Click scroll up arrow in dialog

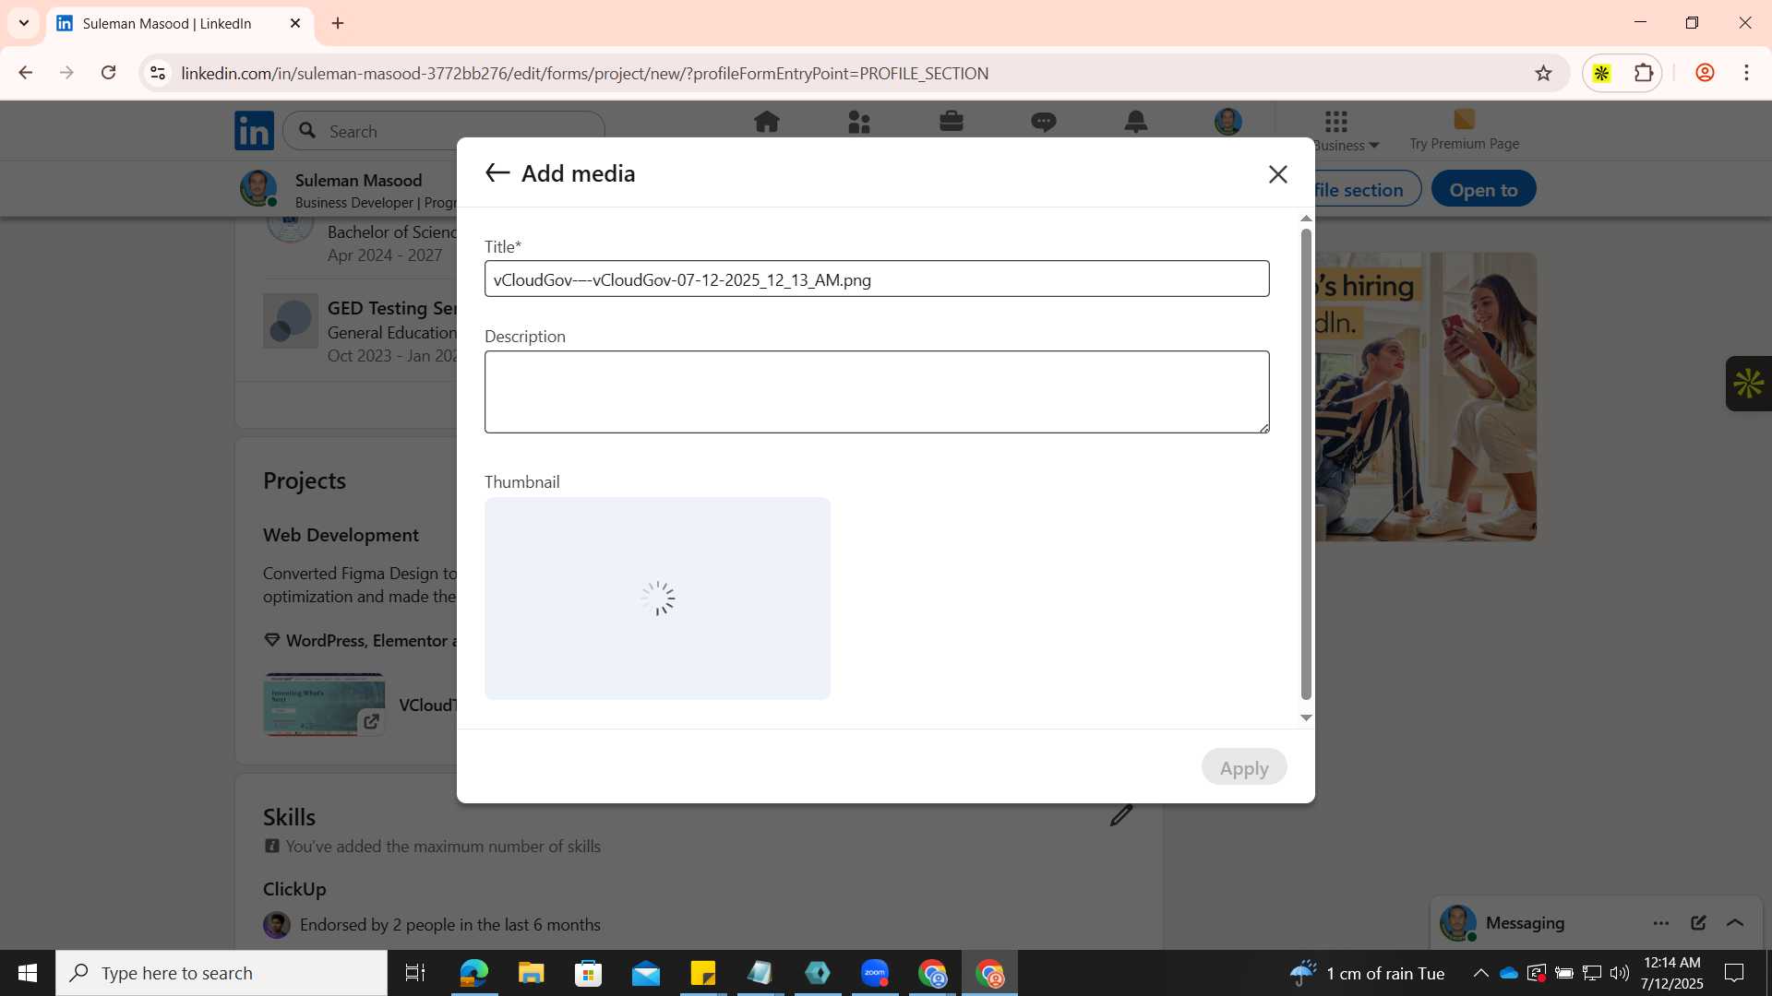[1306, 219]
